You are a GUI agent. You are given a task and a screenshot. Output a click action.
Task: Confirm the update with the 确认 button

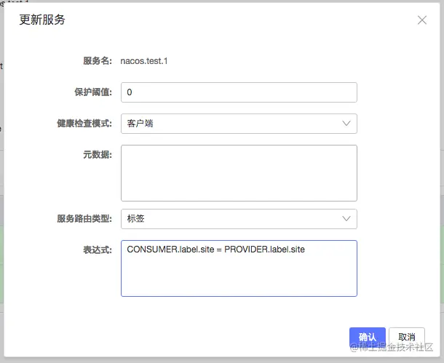368,337
